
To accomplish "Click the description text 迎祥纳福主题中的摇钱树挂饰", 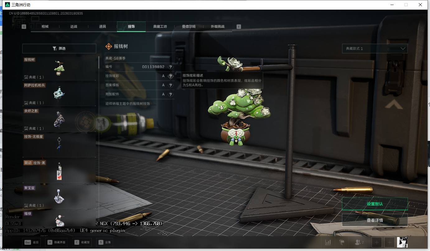I will (128, 104).
